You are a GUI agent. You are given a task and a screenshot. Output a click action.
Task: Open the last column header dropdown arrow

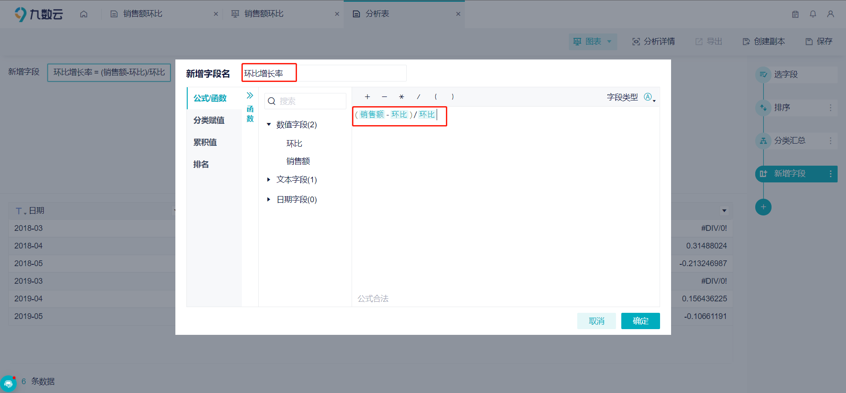coord(724,211)
